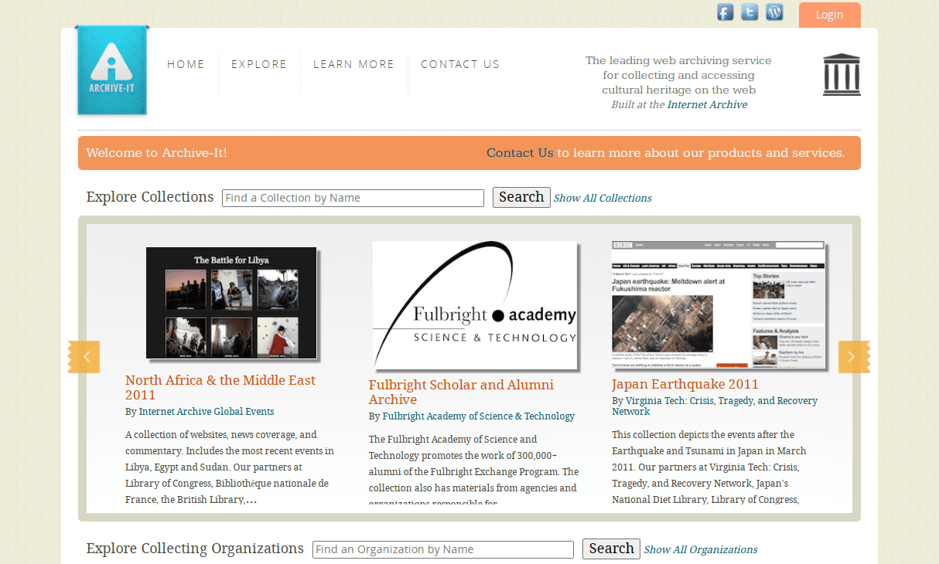Open the Explore menu item
The width and height of the screenshot is (939, 564).
coord(258,64)
